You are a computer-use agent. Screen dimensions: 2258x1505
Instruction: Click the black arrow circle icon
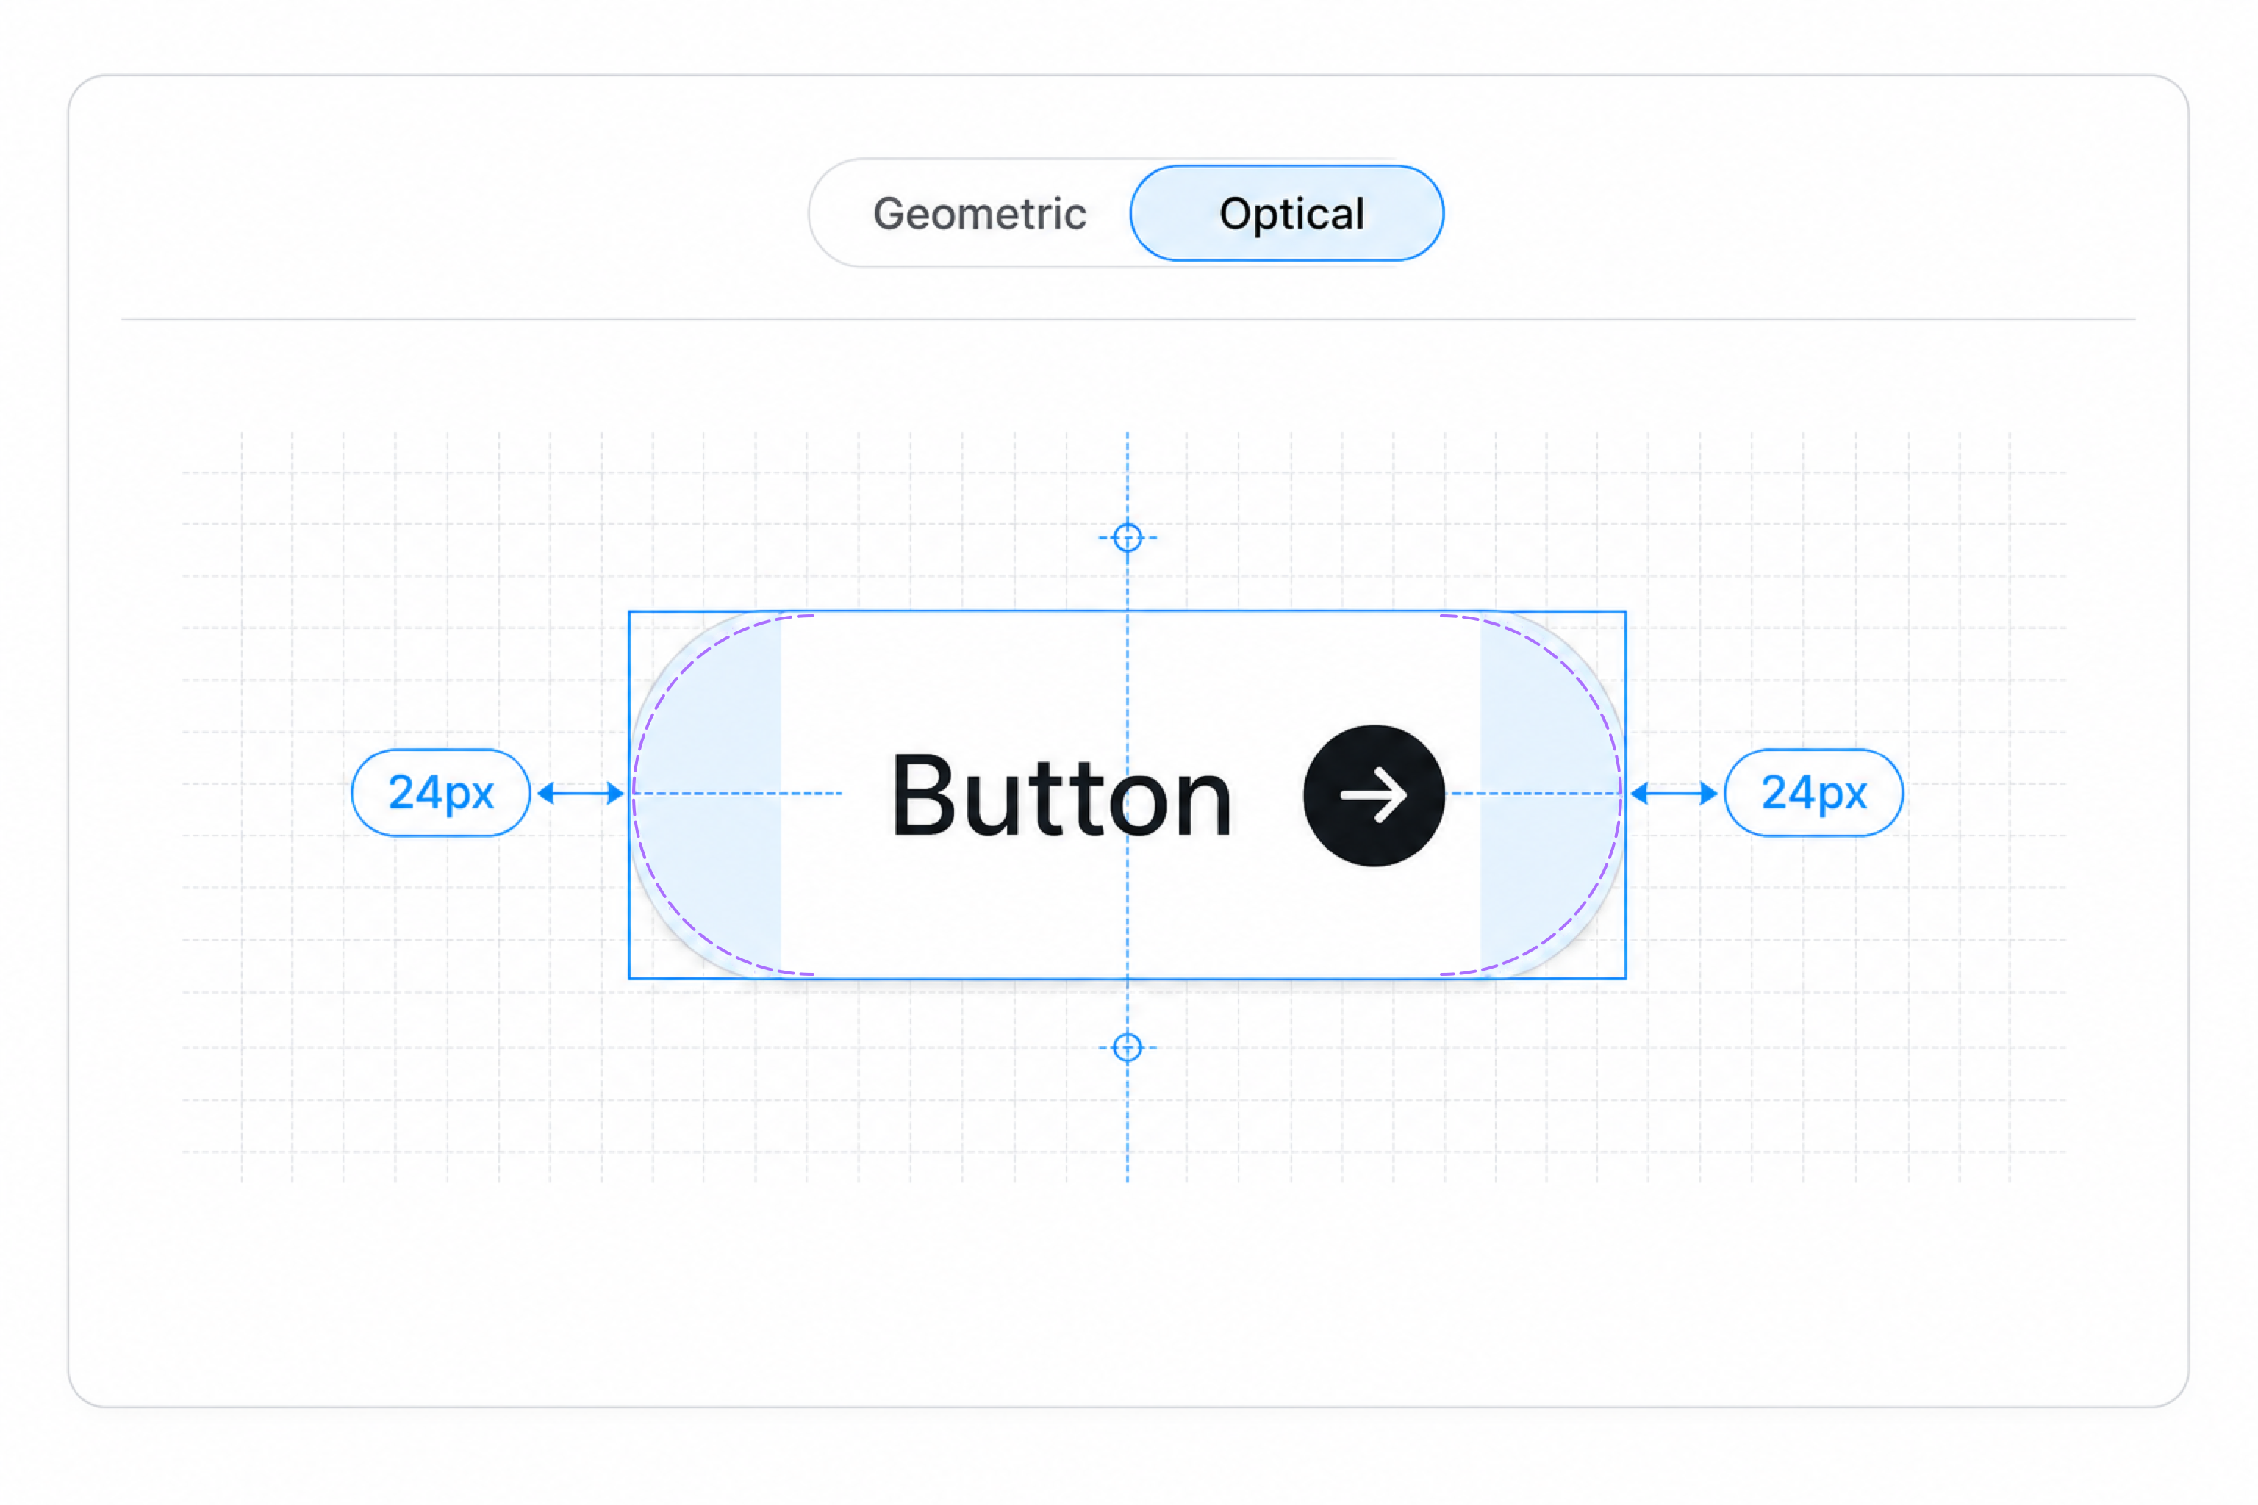(1374, 796)
